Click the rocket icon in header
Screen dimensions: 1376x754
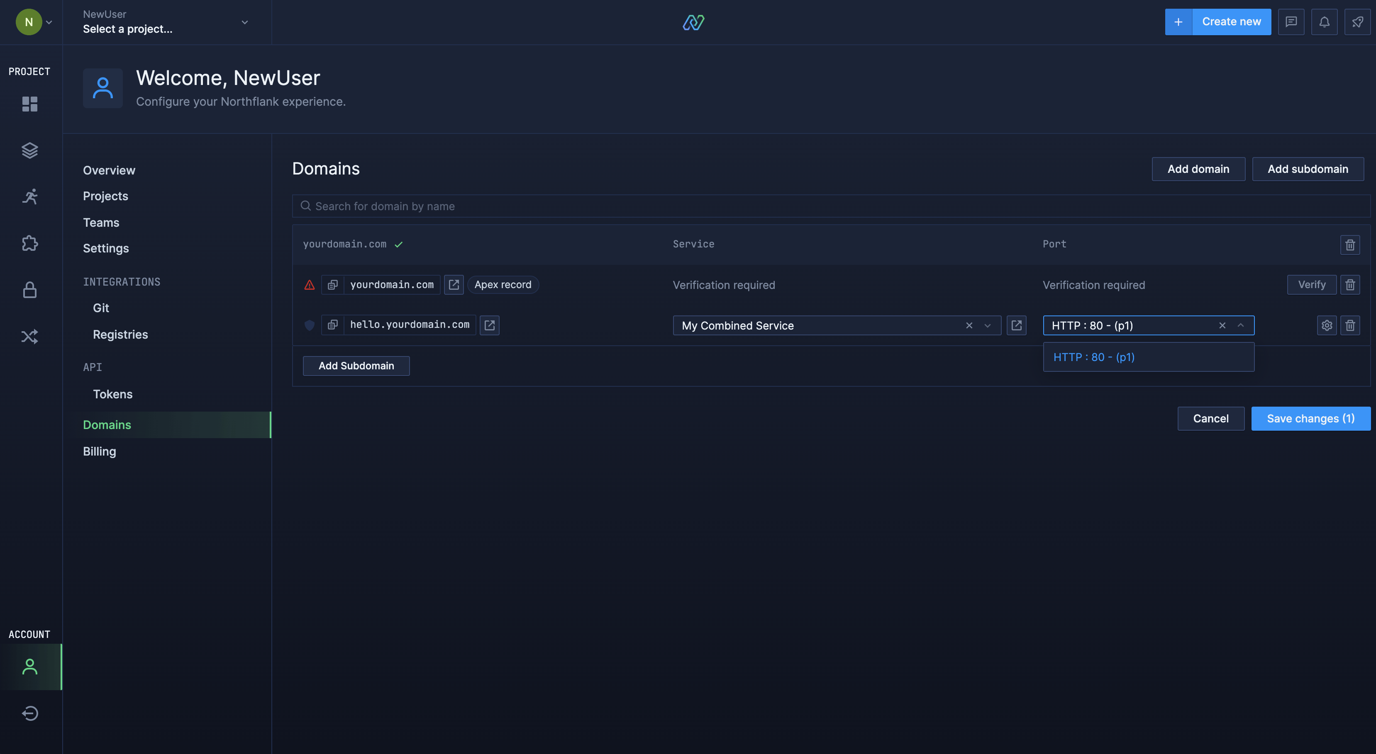1357,22
